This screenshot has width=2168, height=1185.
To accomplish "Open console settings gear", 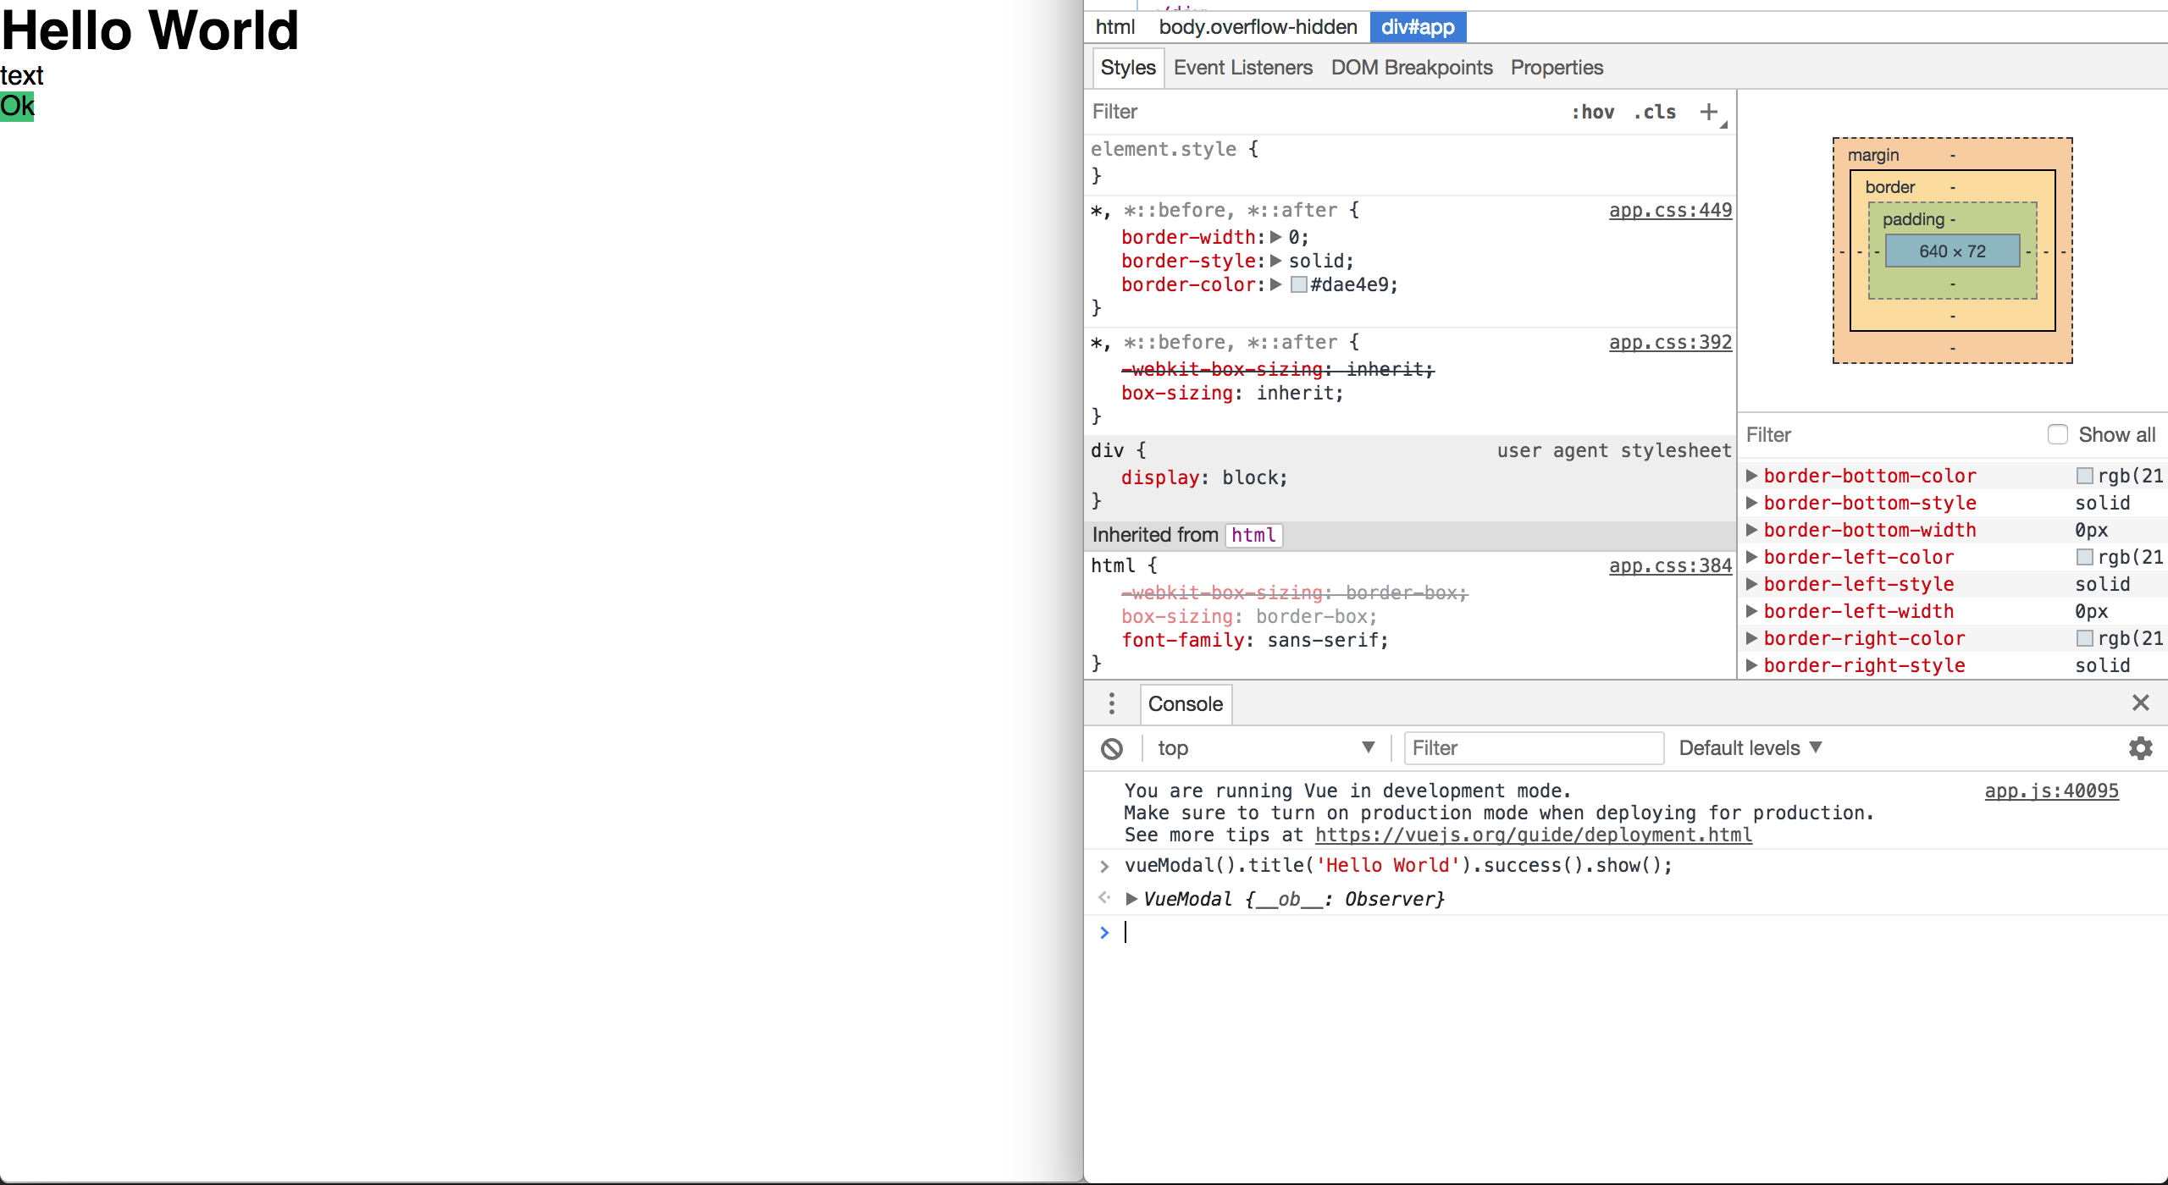I will [2140, 748].
